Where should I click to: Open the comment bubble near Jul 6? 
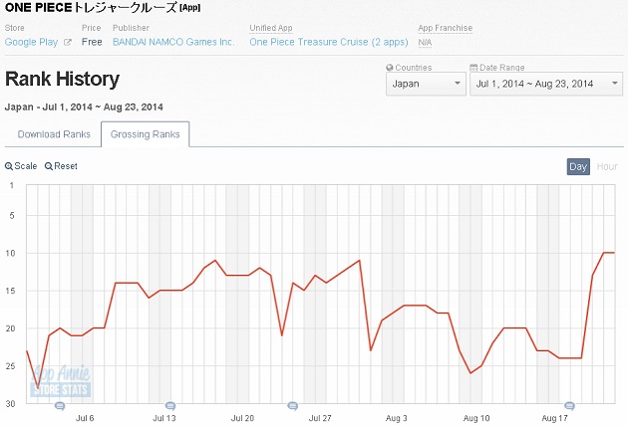pos(60,406)
